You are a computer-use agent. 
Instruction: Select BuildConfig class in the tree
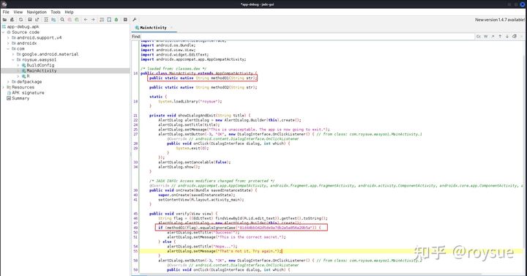click(x=40, y=65)
